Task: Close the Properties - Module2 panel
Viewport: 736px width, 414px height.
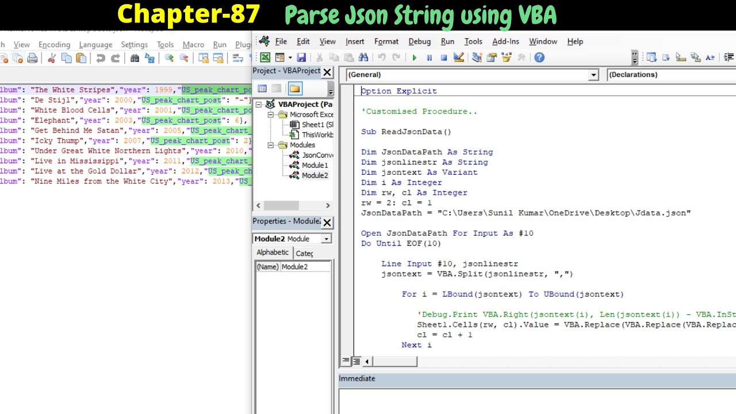Action: (327, 223)
